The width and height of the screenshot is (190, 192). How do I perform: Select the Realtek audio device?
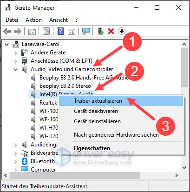tap(48, 103)
